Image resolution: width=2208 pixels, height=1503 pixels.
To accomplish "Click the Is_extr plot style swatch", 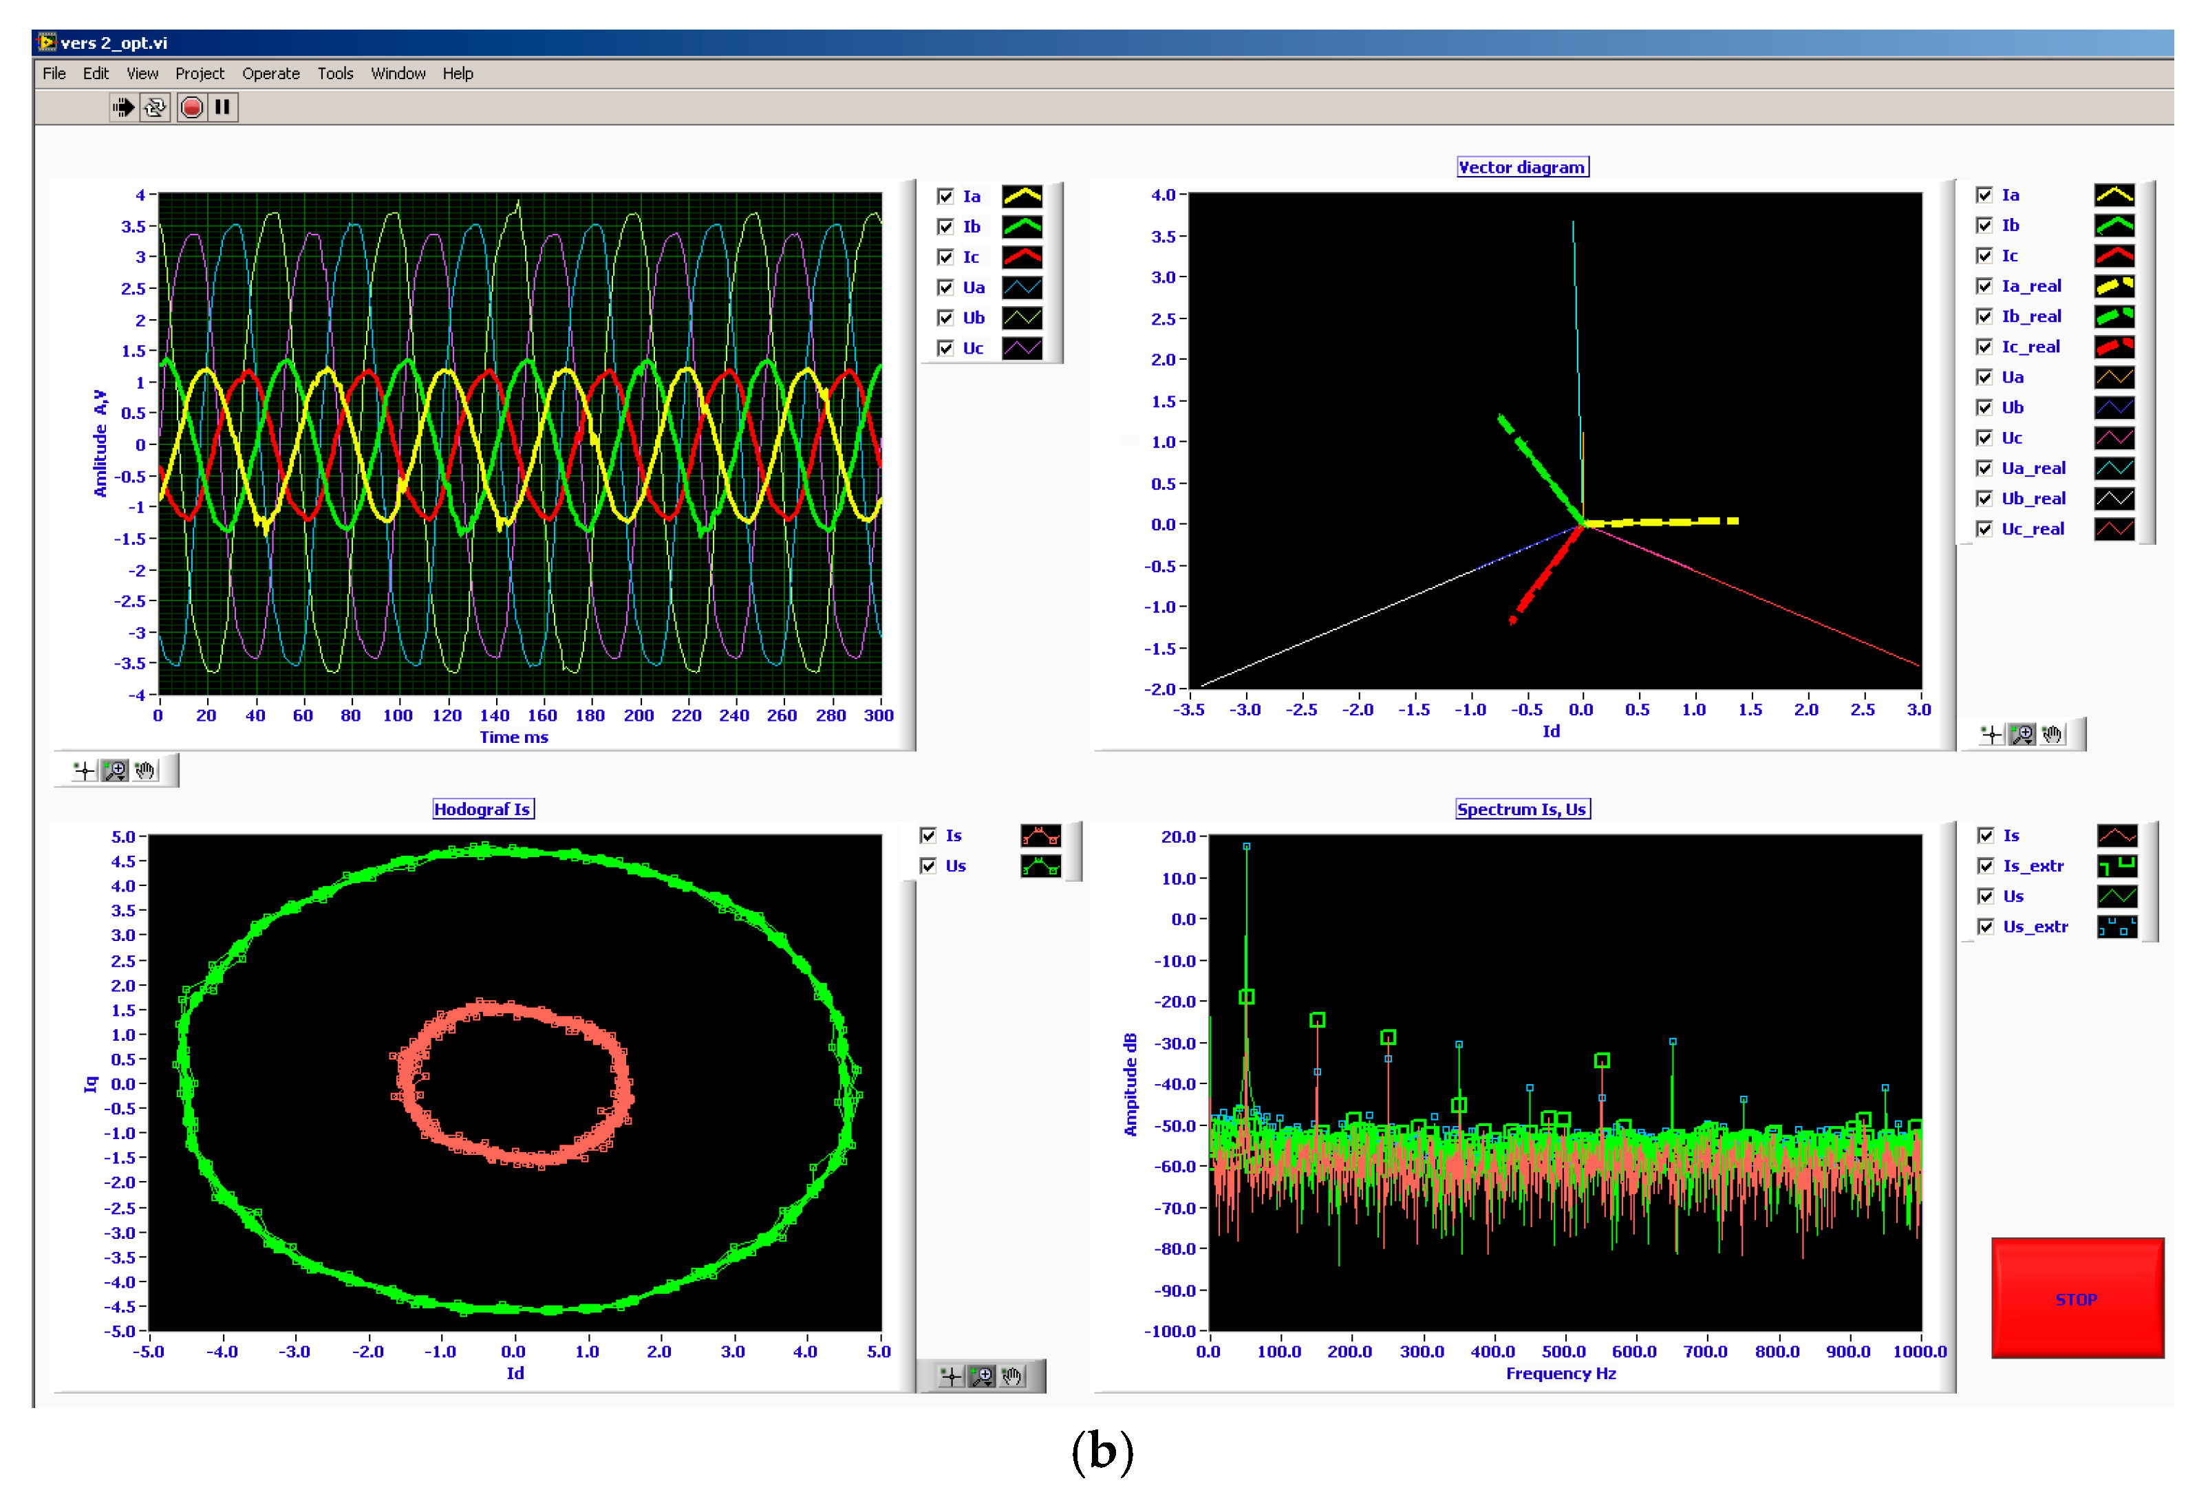I will point(2116,865).
